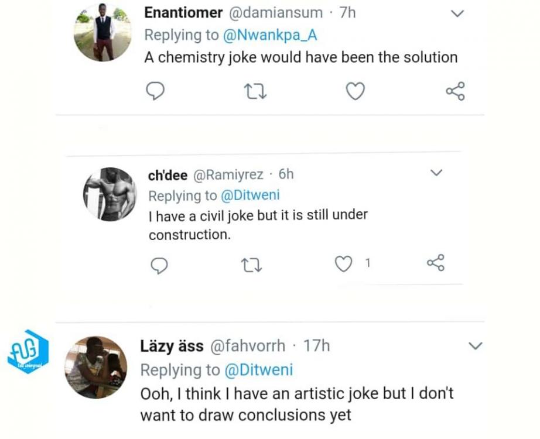Open options chevron on Läzy äss tweet
Viewport: 540px width, 439px height.
point(476,346)
